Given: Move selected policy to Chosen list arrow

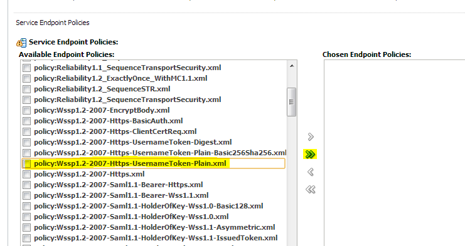Looking at the screenshot, I should click(311, 137).
